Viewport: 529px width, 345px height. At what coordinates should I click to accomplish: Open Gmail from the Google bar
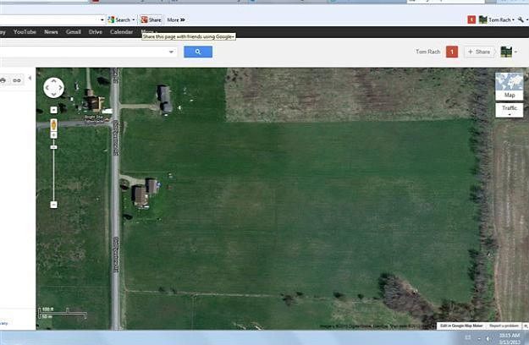coord(73,32)
